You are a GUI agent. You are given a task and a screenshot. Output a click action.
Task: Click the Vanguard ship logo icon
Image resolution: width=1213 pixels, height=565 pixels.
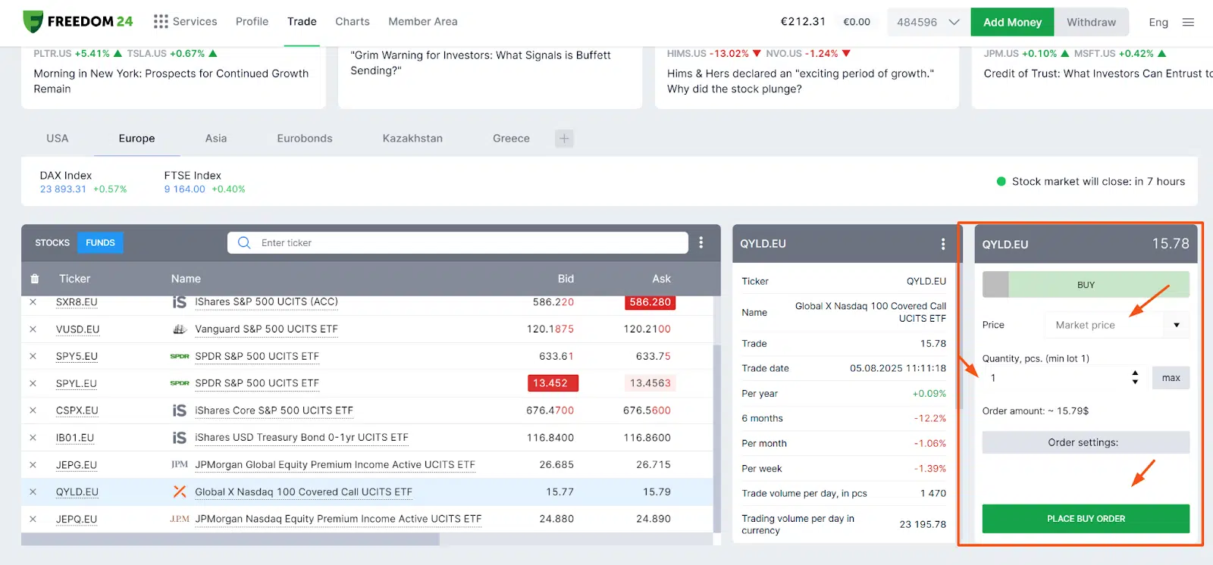click(180, 329)
